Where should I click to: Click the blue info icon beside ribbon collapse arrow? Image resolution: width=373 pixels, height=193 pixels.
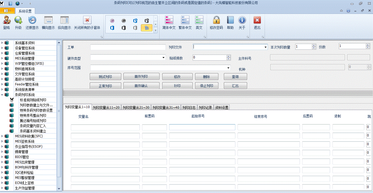click(348, 11)
